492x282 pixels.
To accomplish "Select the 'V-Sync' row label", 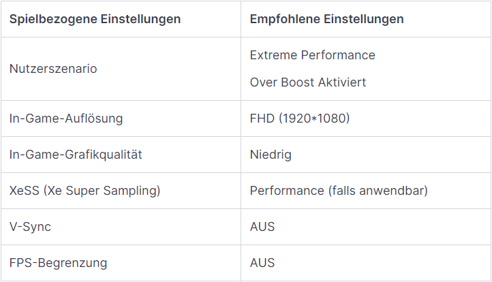I will coord(30,227).
